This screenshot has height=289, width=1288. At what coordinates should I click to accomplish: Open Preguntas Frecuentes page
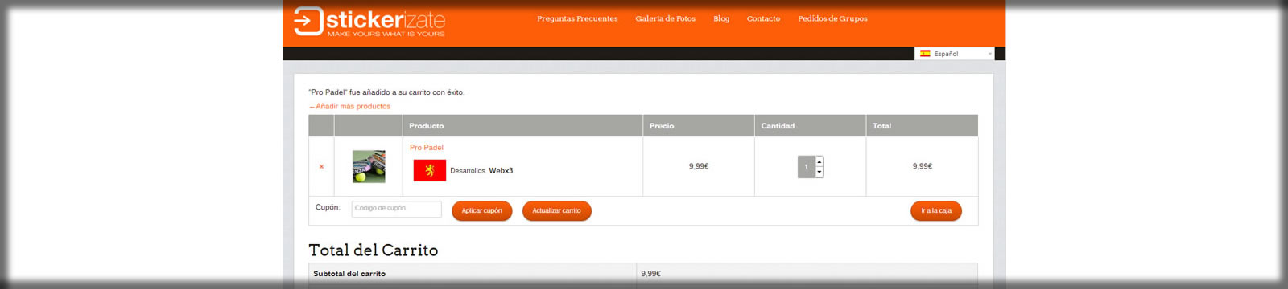tap(577, 18)
